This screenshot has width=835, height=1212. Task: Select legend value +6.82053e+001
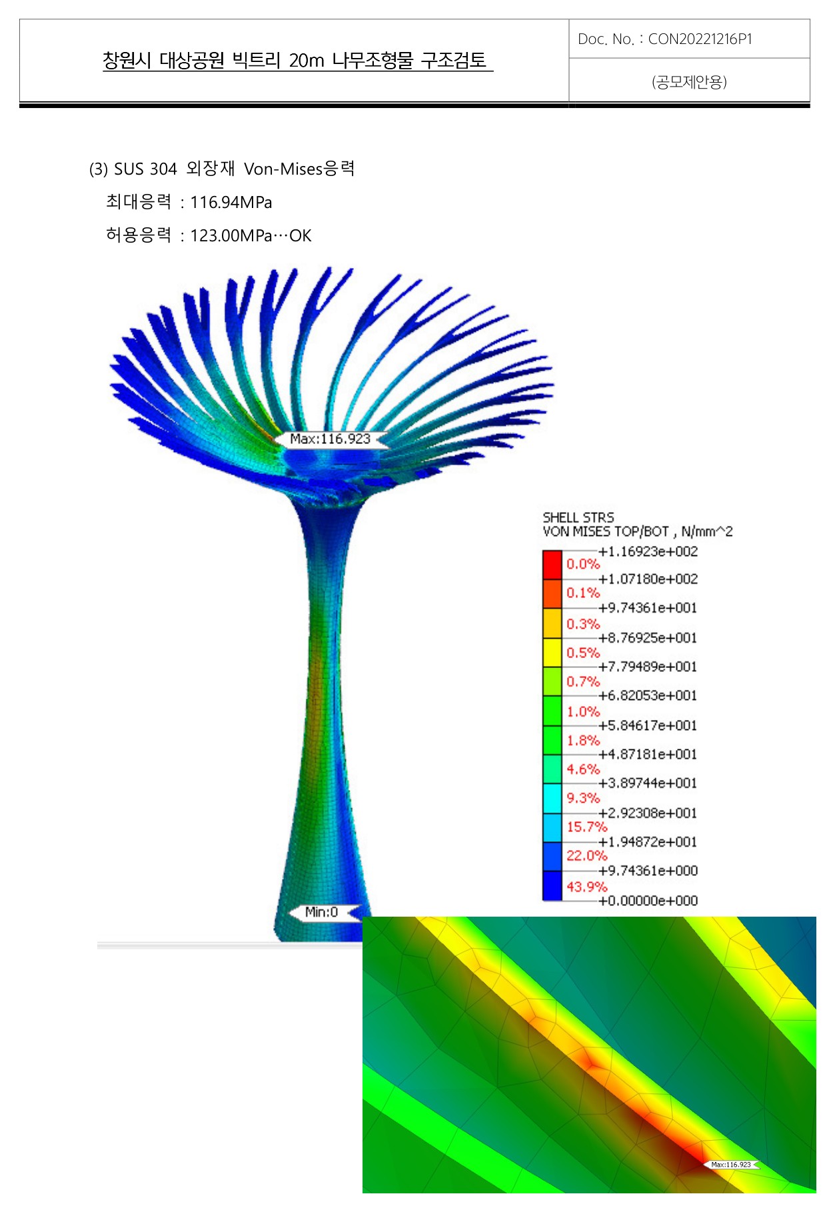point(648,695)
